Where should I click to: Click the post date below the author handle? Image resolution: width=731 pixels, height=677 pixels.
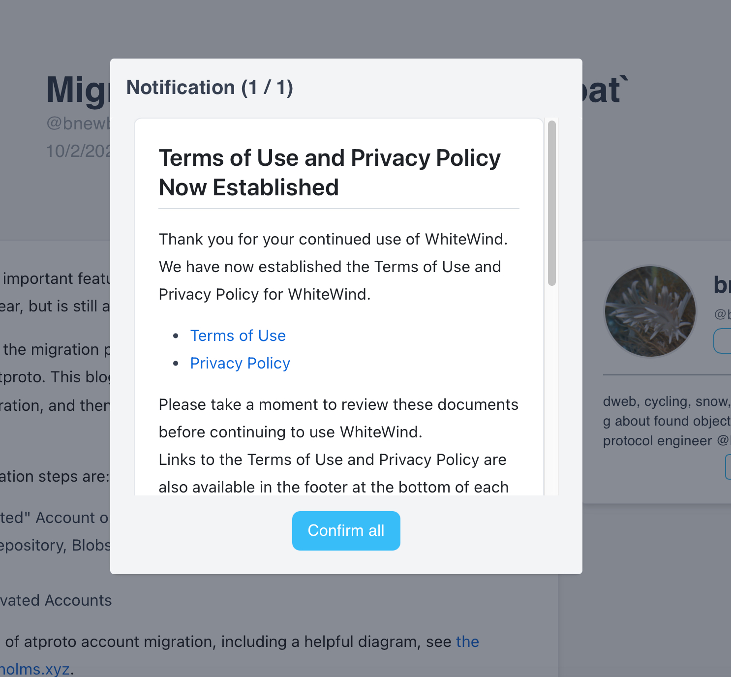pyautogui.click(x=78, y=151)
